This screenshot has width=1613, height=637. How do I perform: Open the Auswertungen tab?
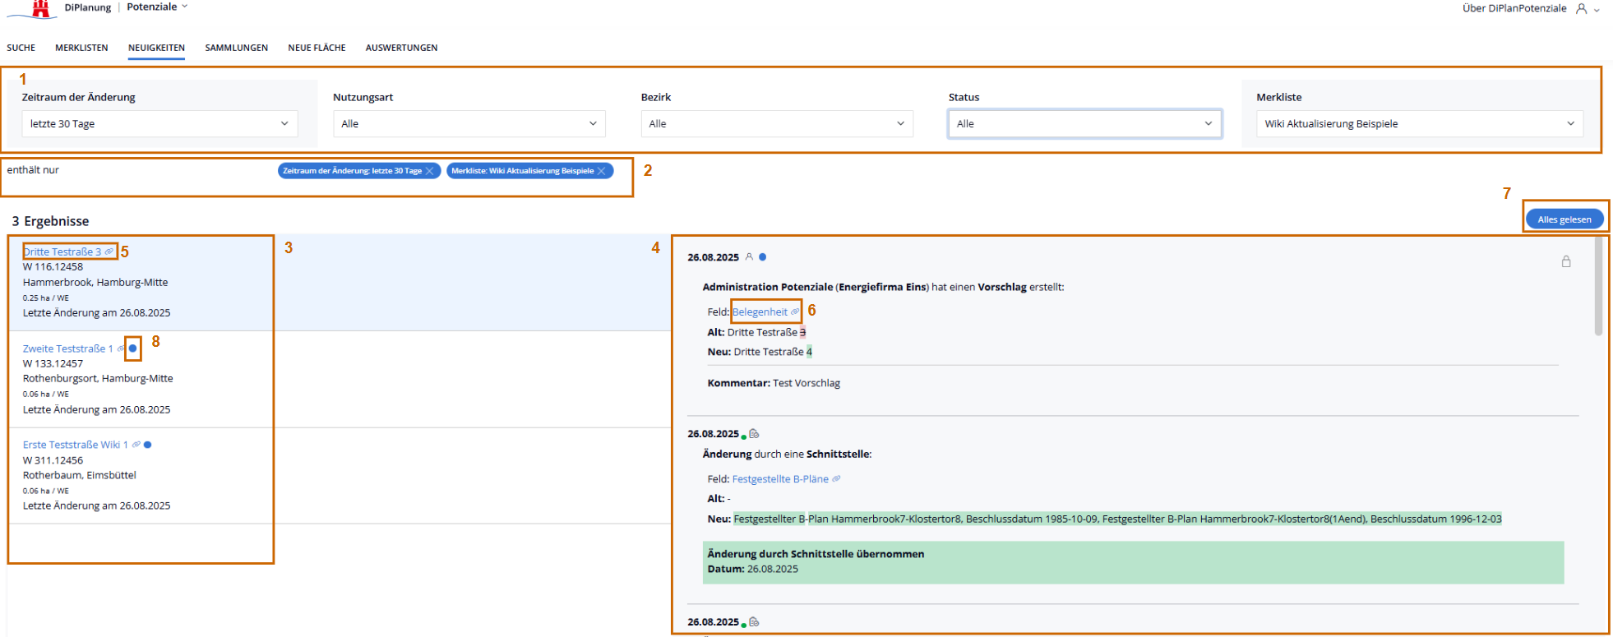point(401,48)
